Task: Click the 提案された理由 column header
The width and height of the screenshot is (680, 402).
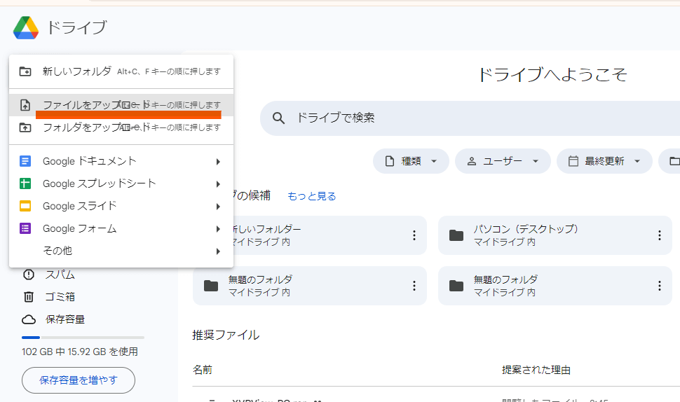Action: pos(536,370)
